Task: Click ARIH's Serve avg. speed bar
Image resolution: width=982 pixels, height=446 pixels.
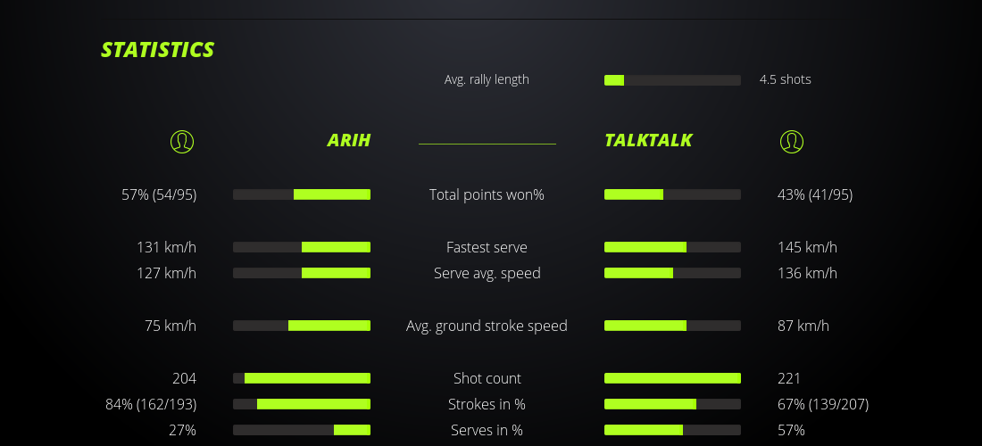Action: 302,273
